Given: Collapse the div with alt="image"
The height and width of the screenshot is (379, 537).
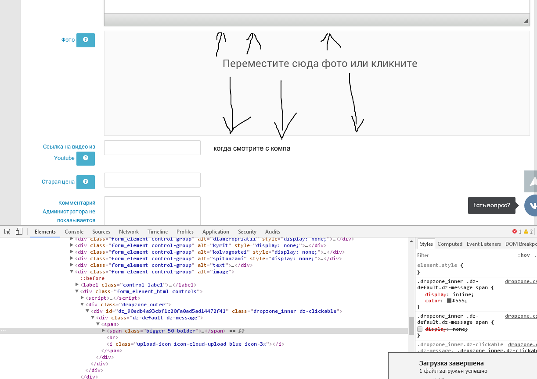Looking at the screenshot, I should 72,272.
